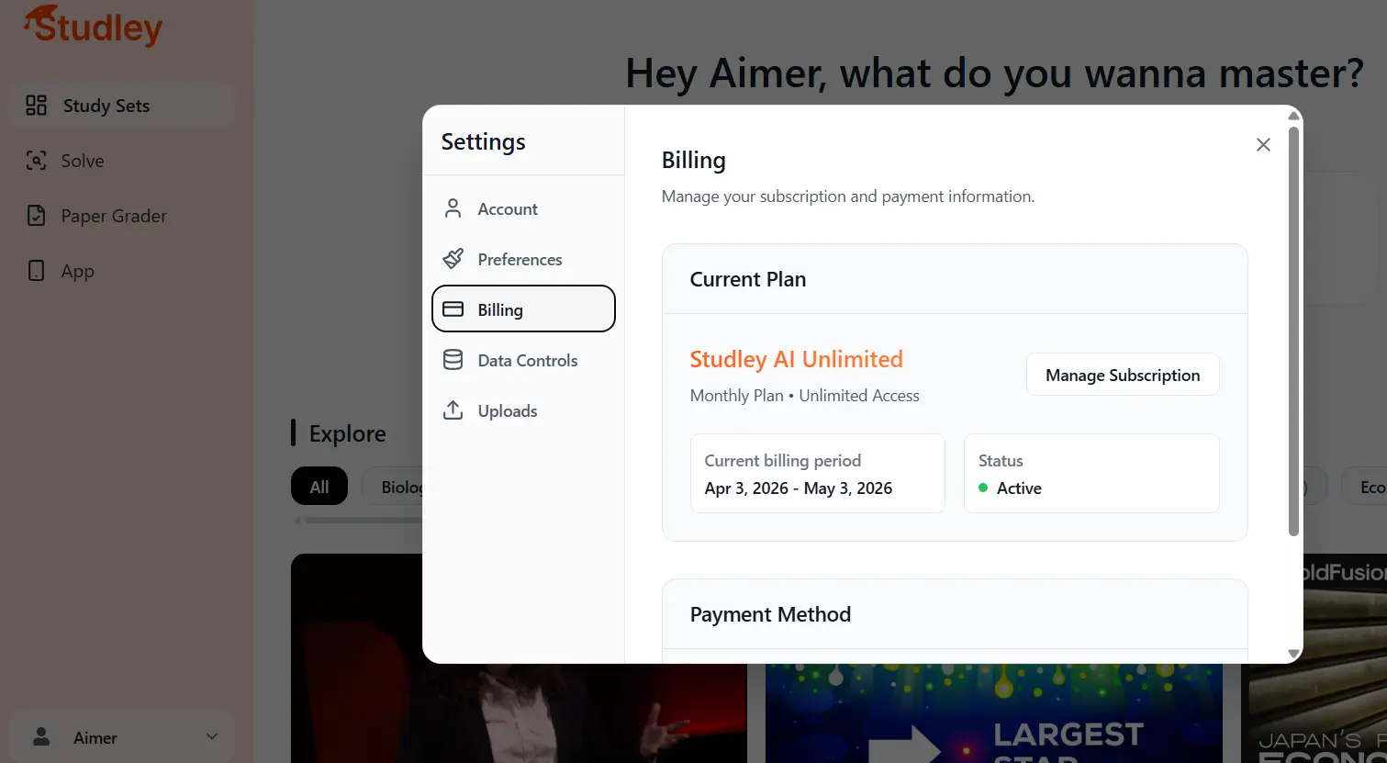Click the scroll-down arrow of dialog scrollbar
This screenshot has width=1387, height=763.
click(x=1294, y=654)
